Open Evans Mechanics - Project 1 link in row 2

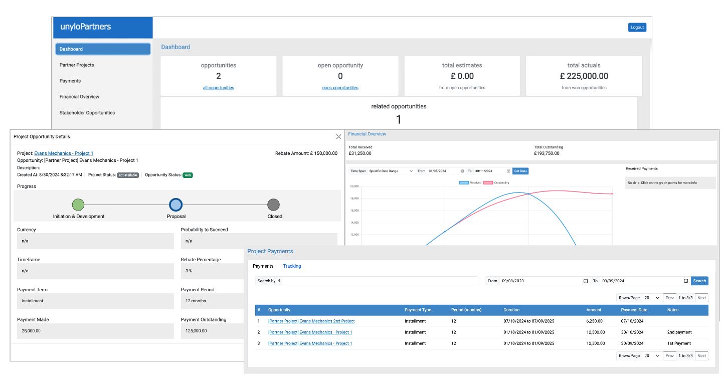click(310, 332)
